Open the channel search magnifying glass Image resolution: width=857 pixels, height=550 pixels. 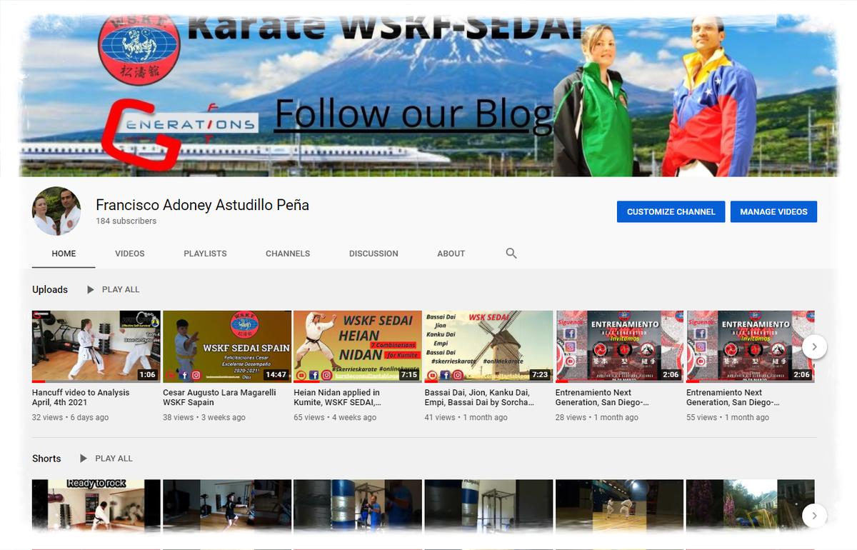(x=511, y=254)
